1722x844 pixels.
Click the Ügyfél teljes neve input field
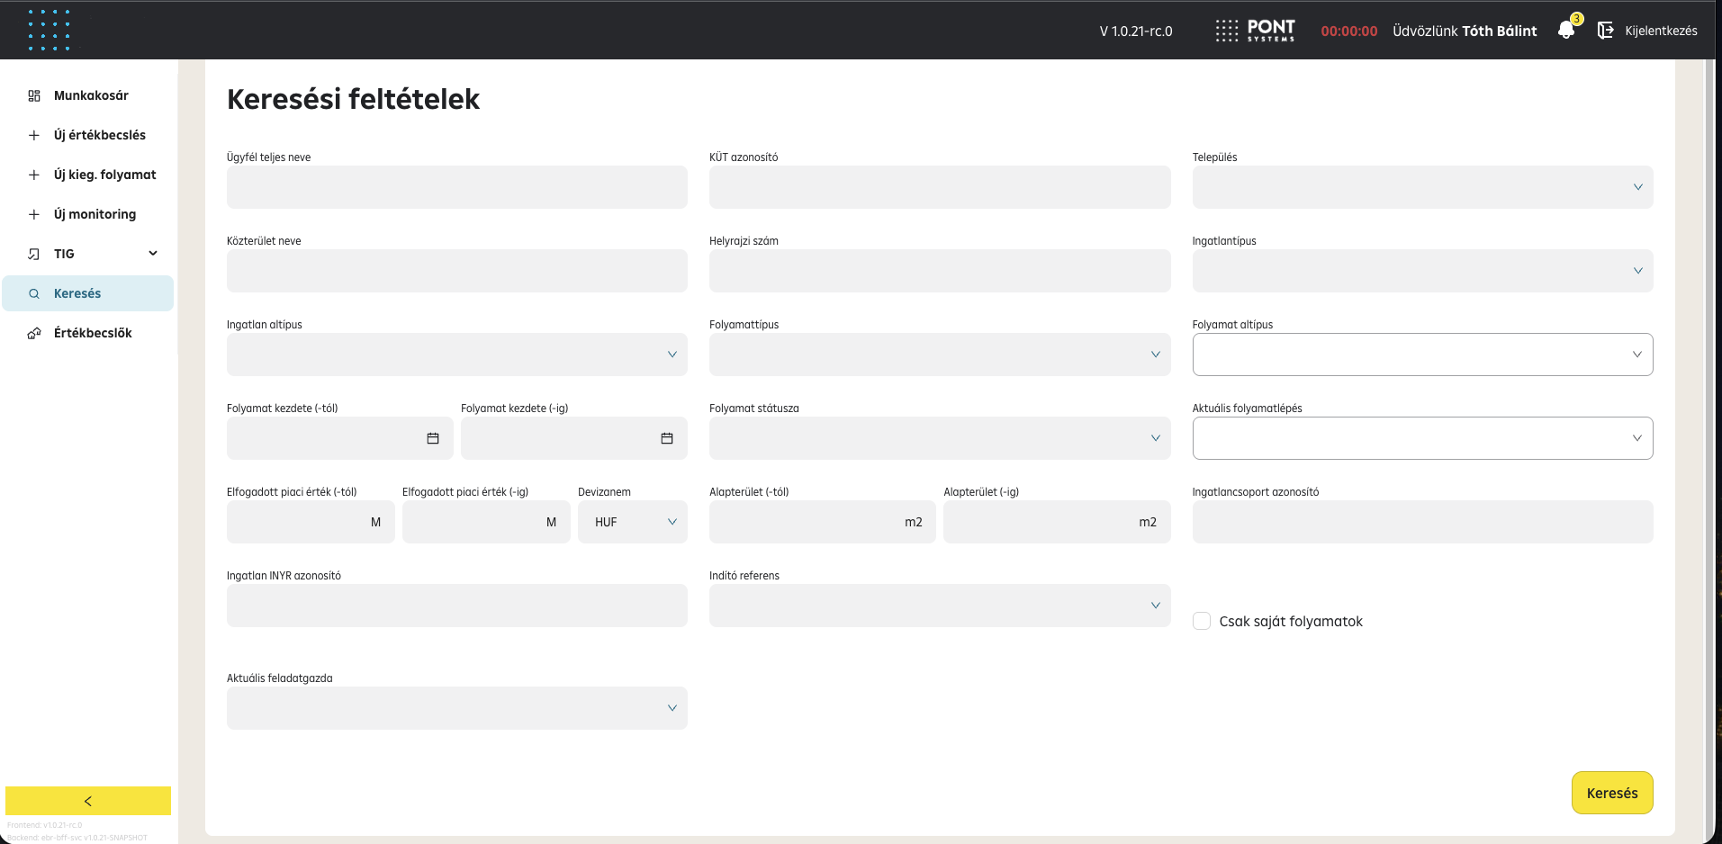[456, 187]
